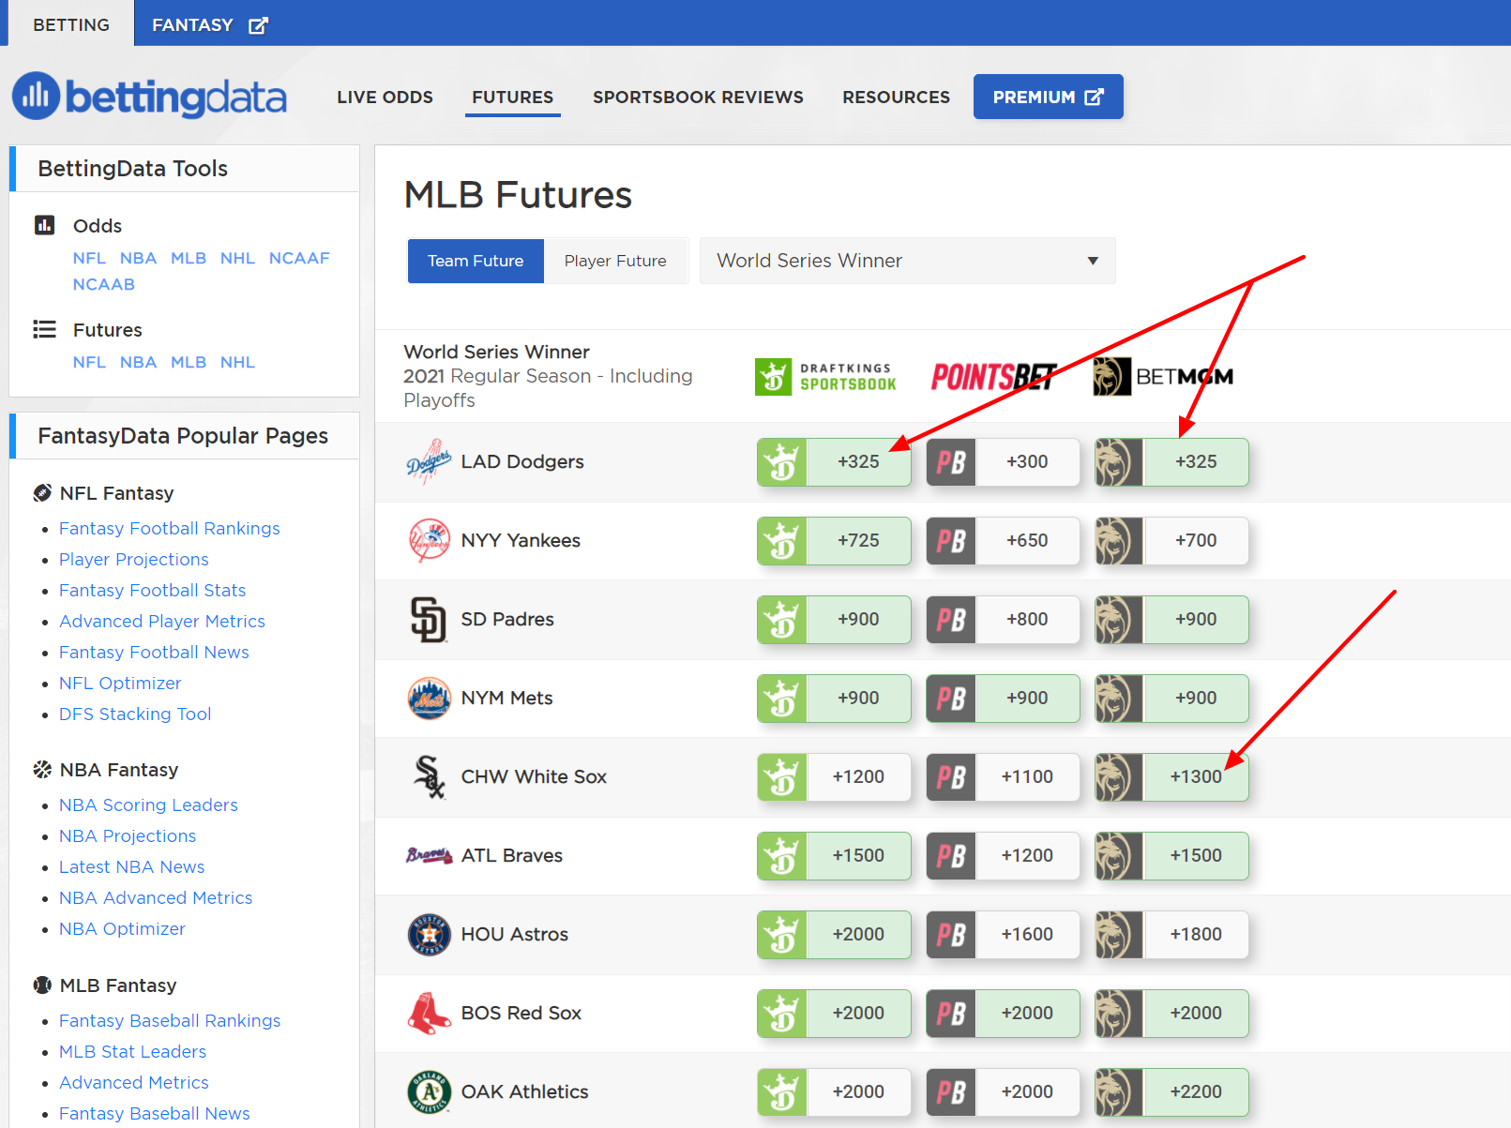The width and height of the screenshot is (1511, 1128).
Task: Open NBA link under Odds
Action: click(x=138, y=258)
